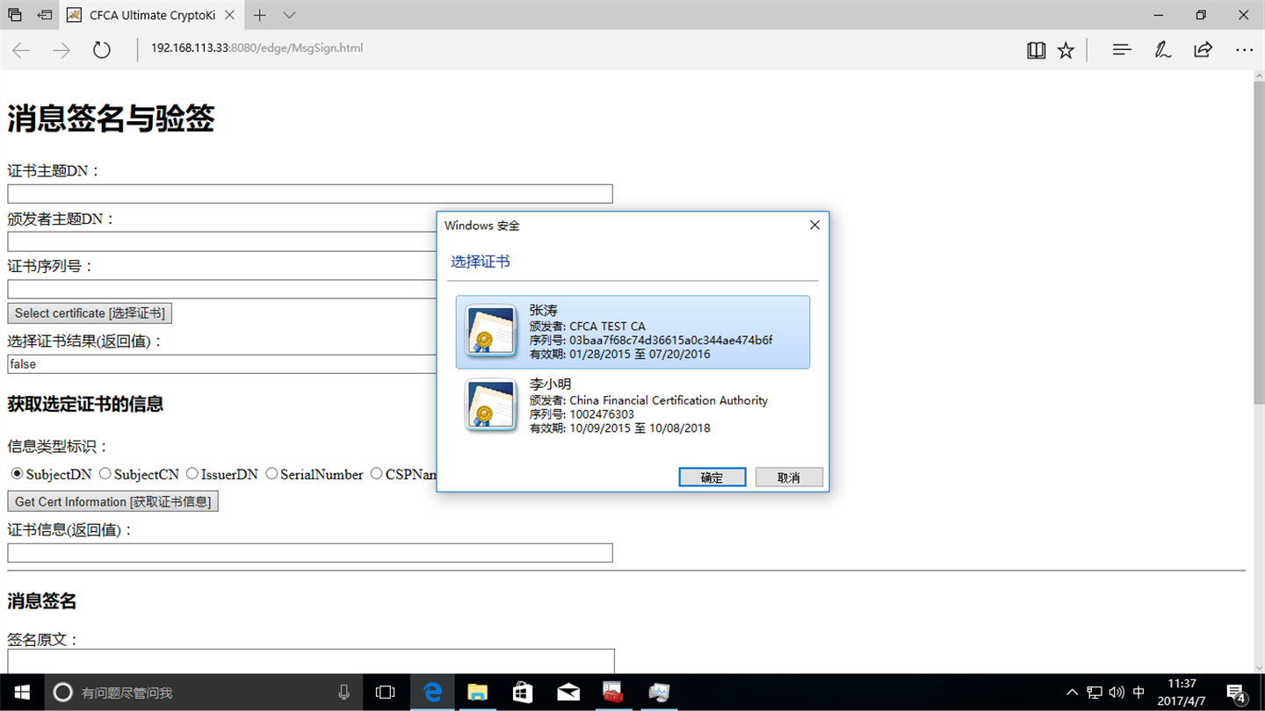The width and height of the screenshot is (1265, 711).
Task: Open Make a Web Note pen icon
Action: point(1162,50)
